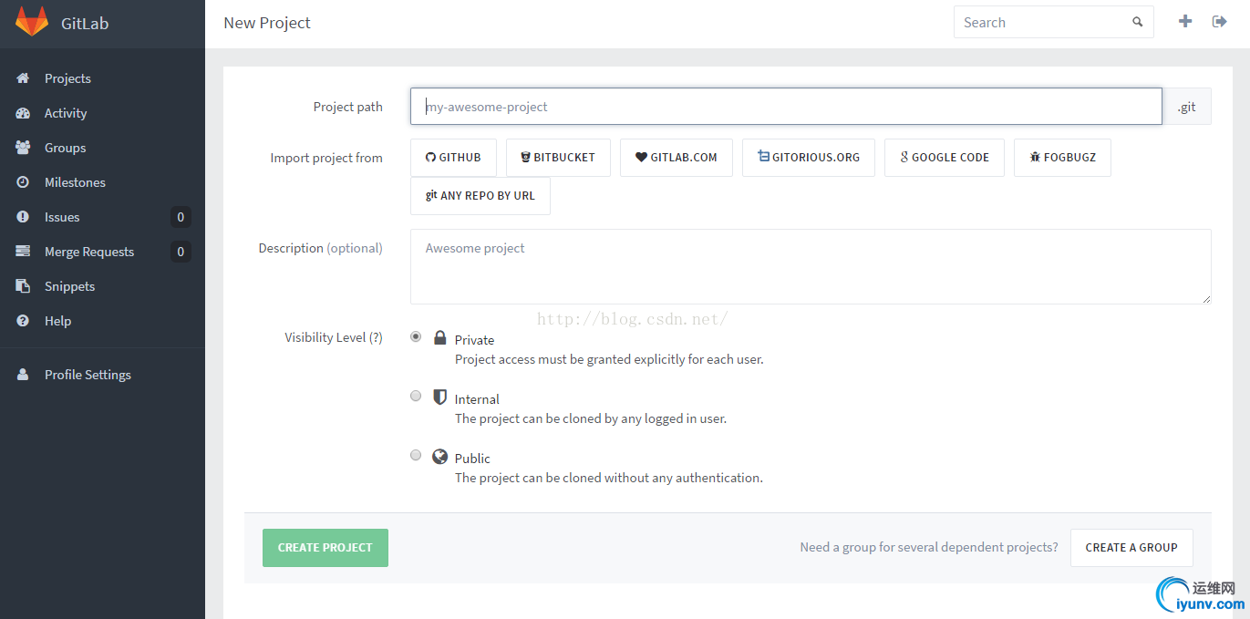The width and height of the screenshot is (1250, 619).
Task: Import project from Gitorious.org
Action: 809,158
